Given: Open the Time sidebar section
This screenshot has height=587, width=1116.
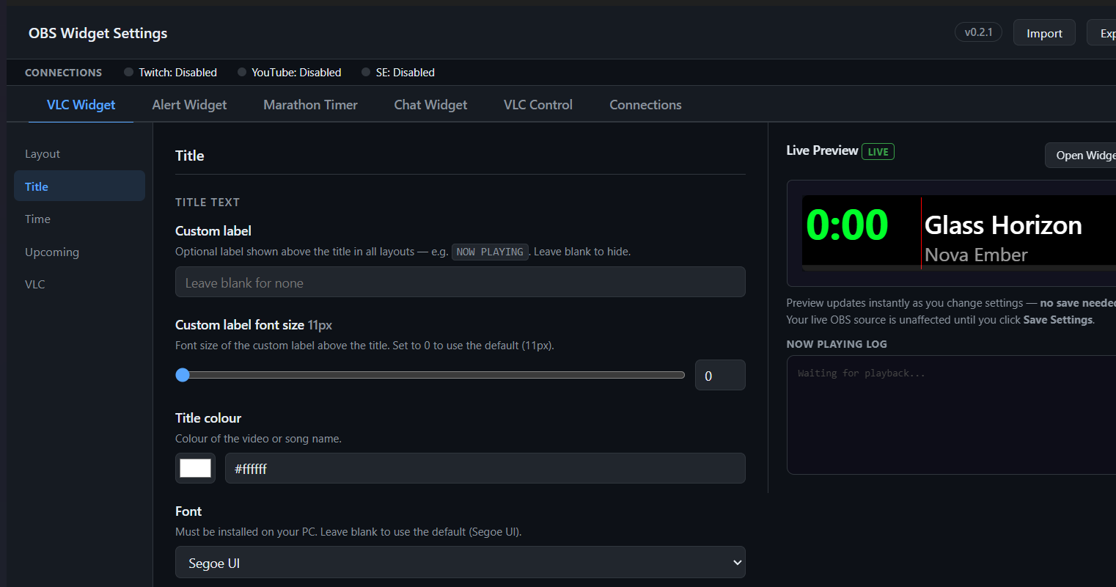Looking at the screenshot, I should click(x=79, y=219).
